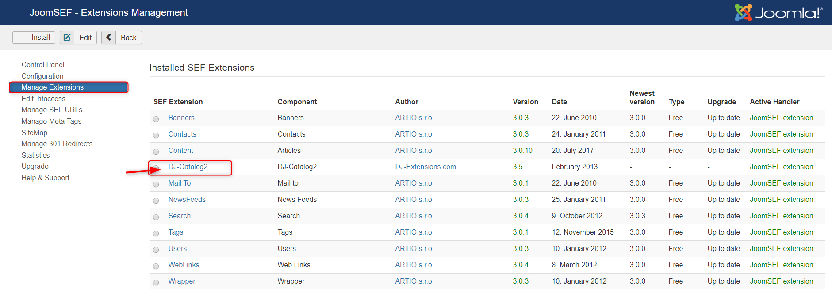Viewport: 832px width, 304px height.
Task: Open Manage Meta Tags in sidebar
Action: (51, 121)
